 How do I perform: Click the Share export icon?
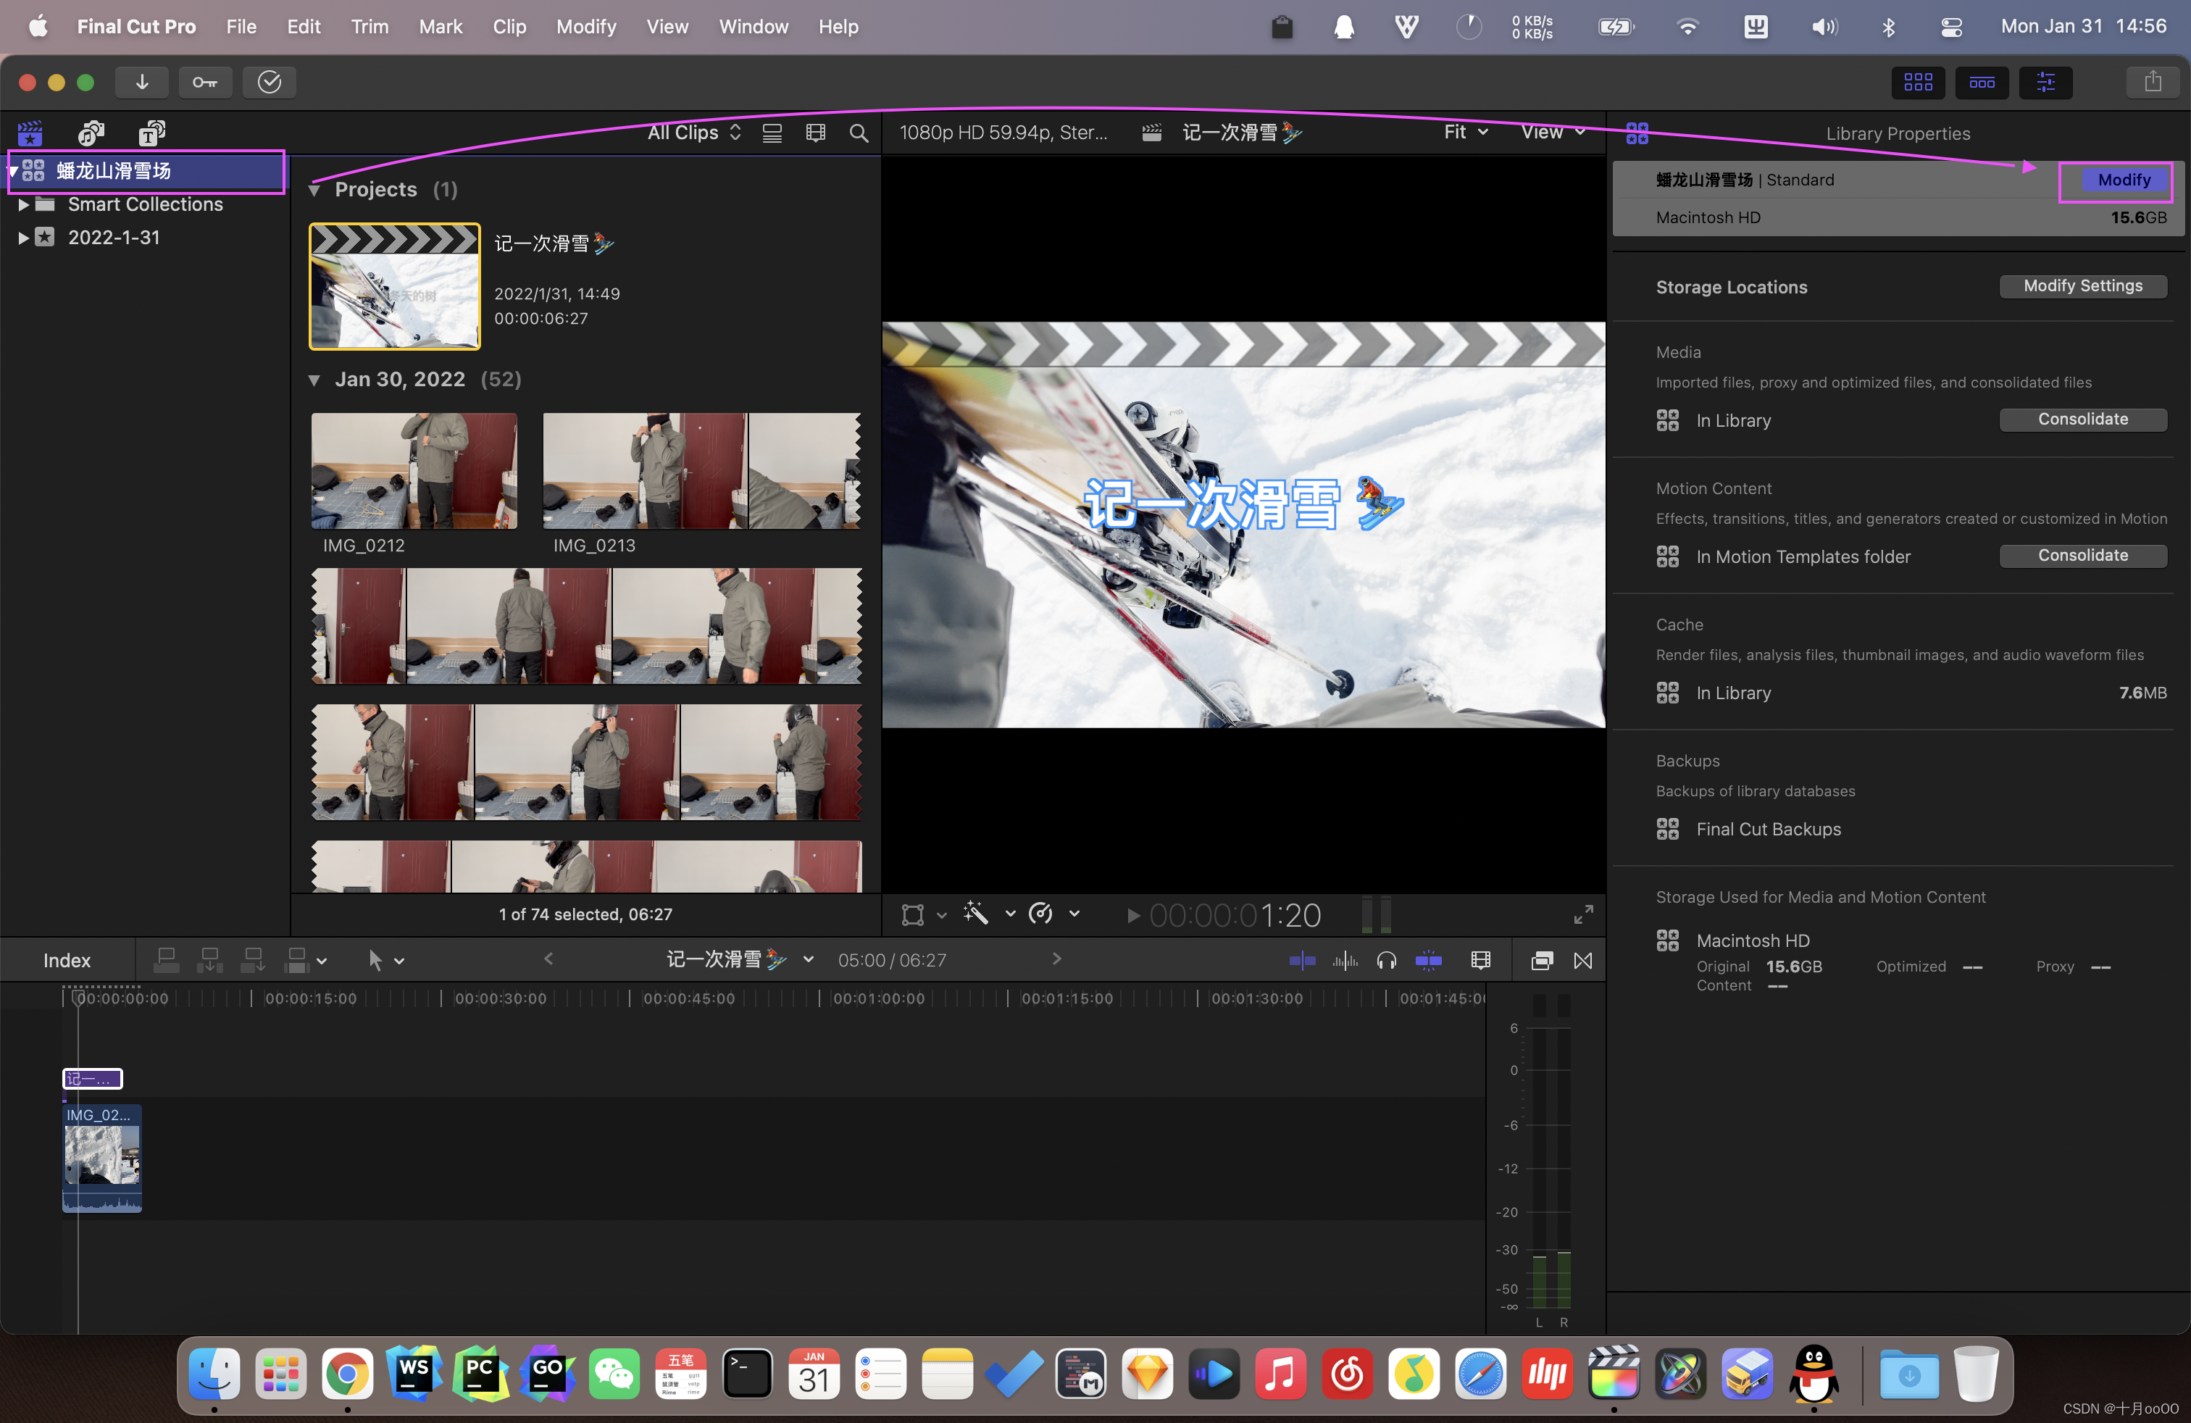[2153, 83]
